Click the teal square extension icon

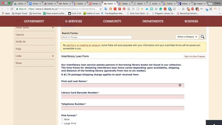[x=152, y=9]
